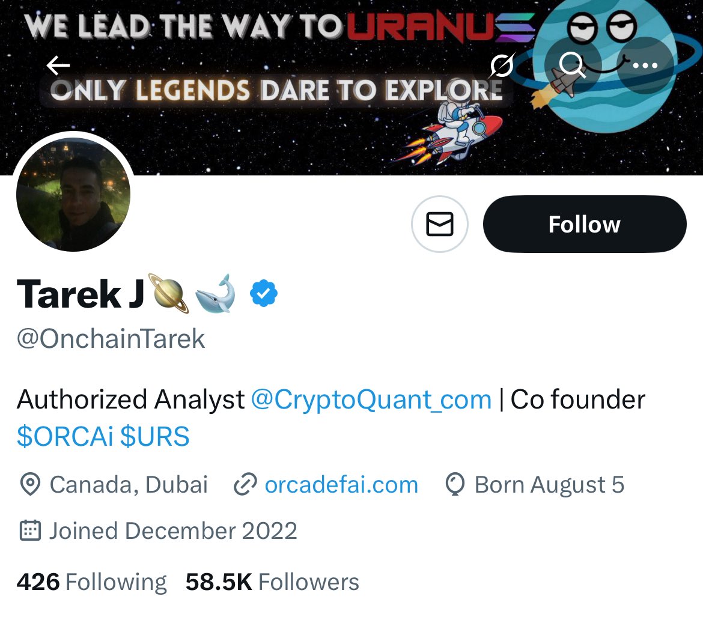Tap the search magnifier icon

(x=573, y=65)
